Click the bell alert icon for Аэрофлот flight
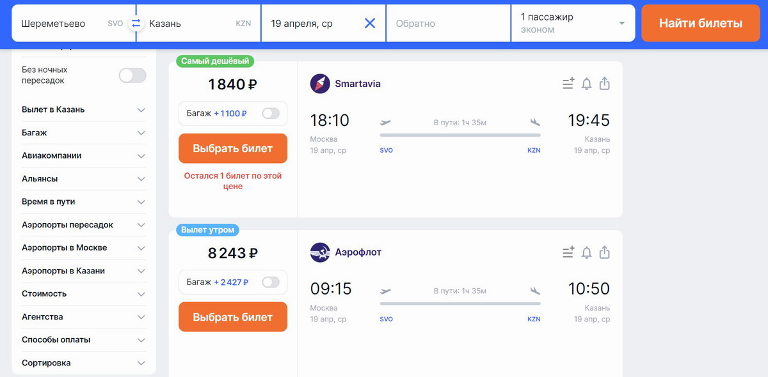This screenshot has width=768, height=377. click(x=586, y=252)
